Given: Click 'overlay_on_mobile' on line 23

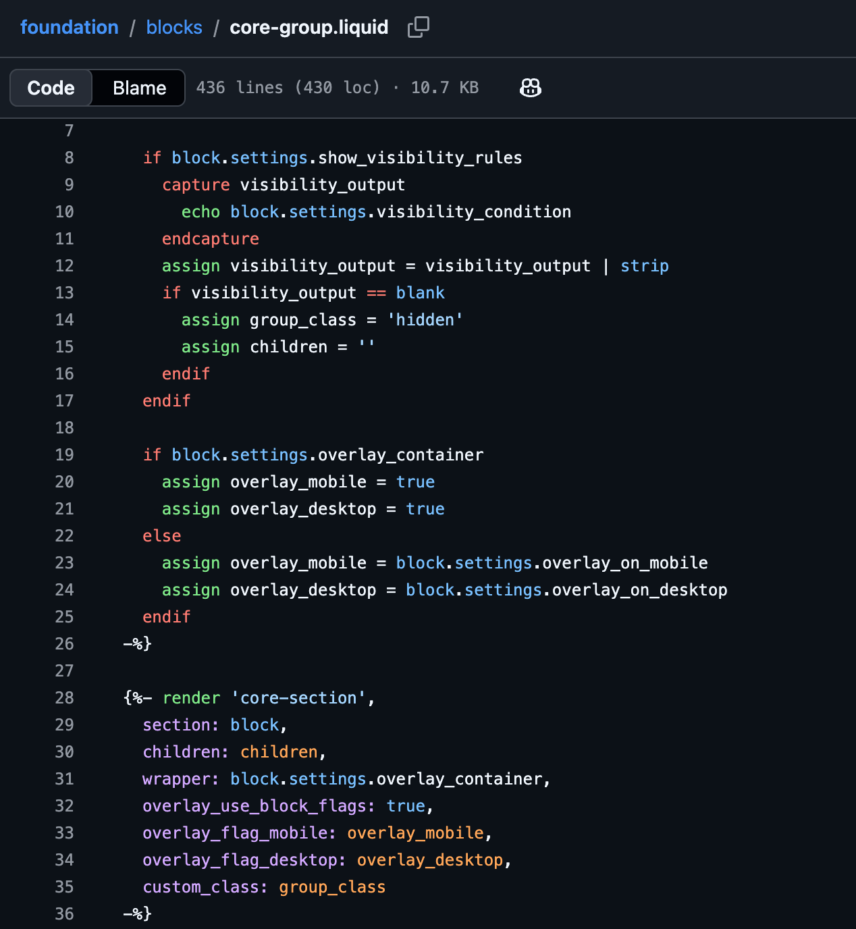Looking at the screenshot, I should click(625, 563).
